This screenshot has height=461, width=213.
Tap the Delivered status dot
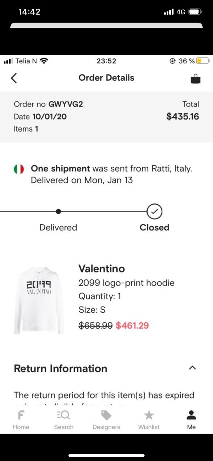[58, 211]
